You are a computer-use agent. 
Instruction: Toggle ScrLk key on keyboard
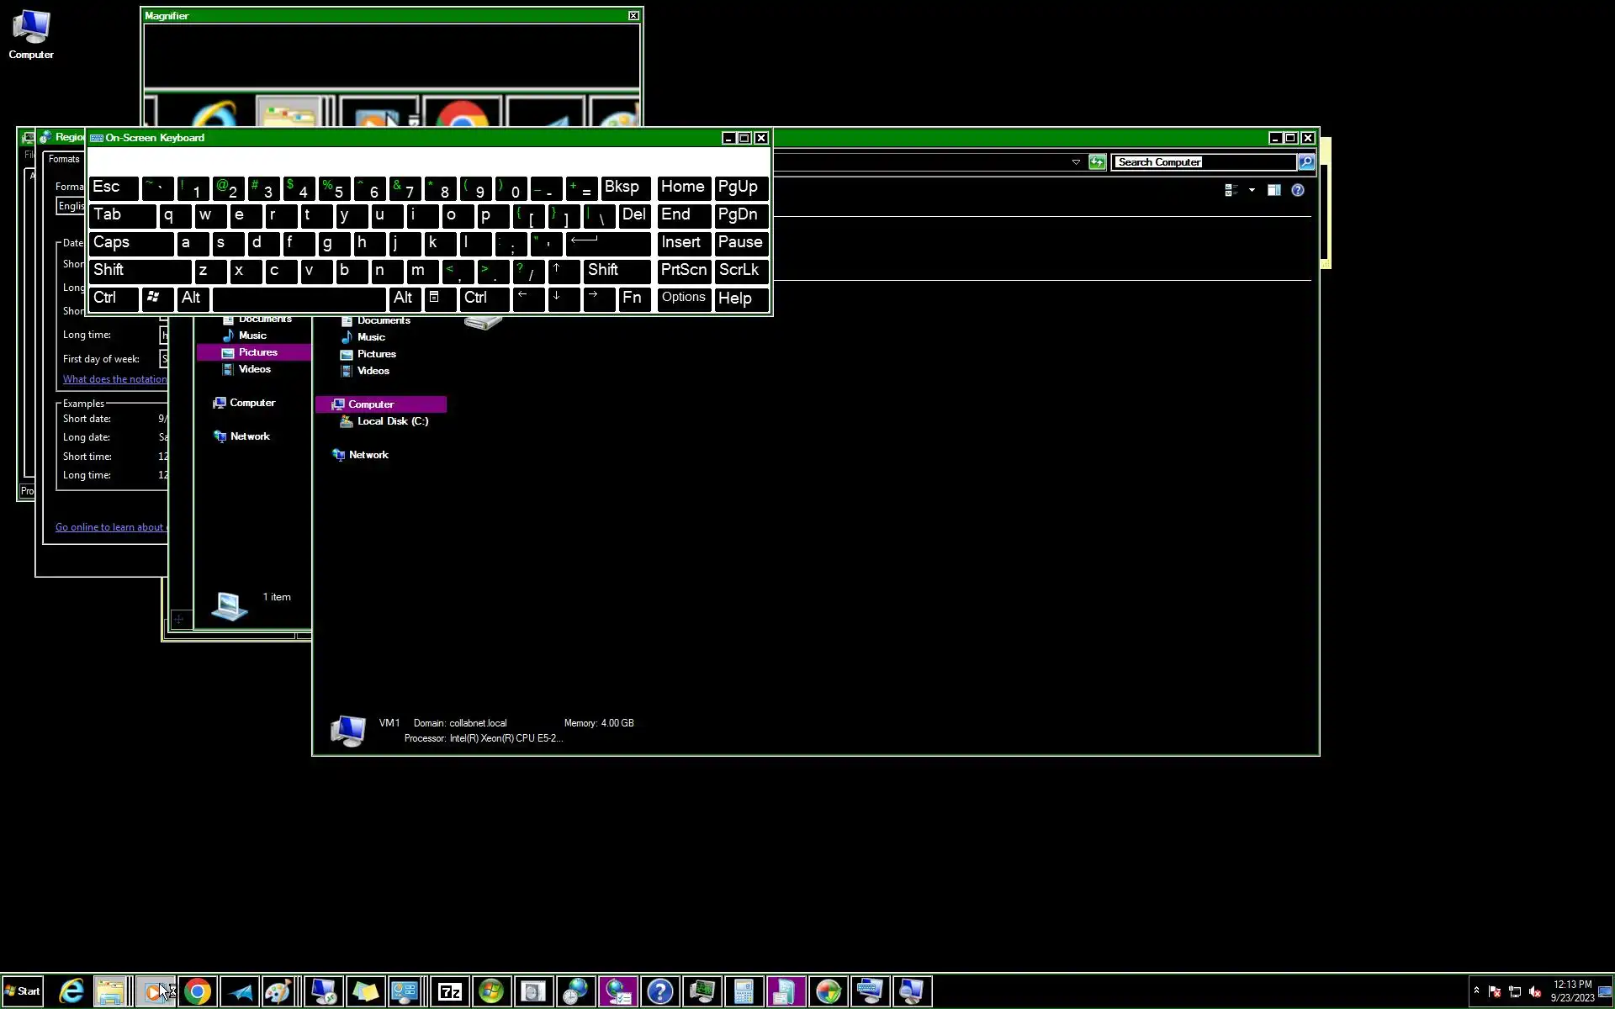740,271
